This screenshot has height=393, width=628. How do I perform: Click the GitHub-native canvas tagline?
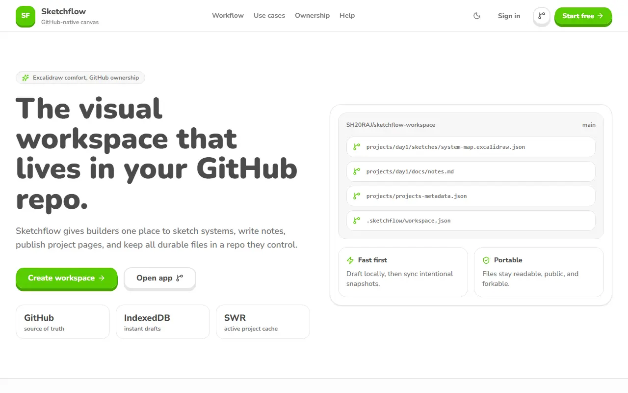[x=70, y=22]
